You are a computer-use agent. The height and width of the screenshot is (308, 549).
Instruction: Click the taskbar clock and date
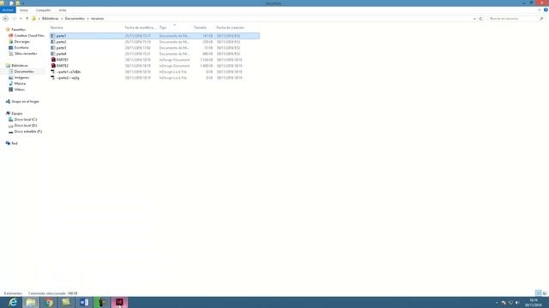(x=534, y=302)
